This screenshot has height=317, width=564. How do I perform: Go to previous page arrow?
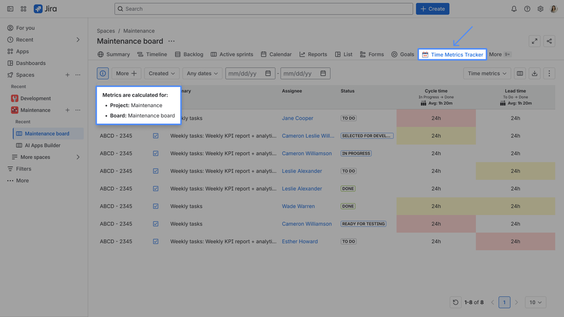[492, 302]
